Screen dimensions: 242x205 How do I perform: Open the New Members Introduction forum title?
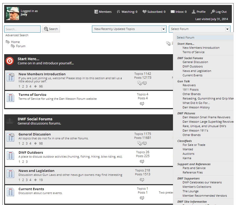coord(42,74)
